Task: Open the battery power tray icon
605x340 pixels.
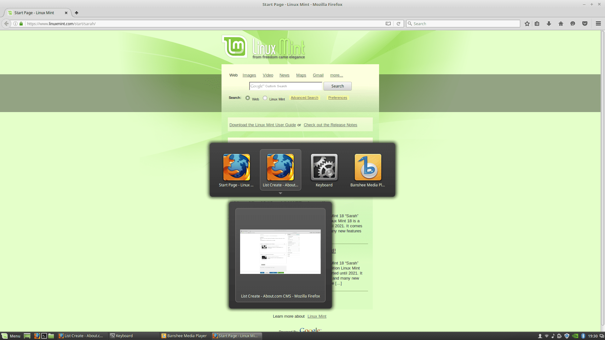Action: click(560, 336)
